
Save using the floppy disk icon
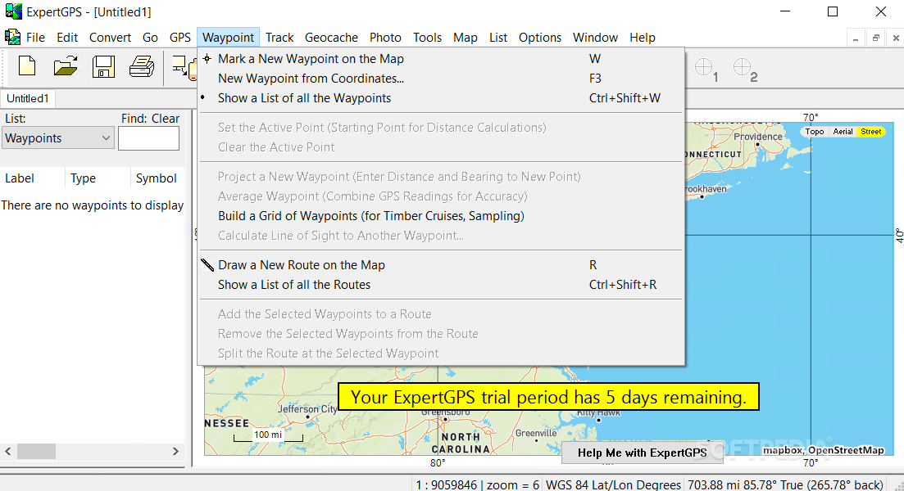coord(103,67)
